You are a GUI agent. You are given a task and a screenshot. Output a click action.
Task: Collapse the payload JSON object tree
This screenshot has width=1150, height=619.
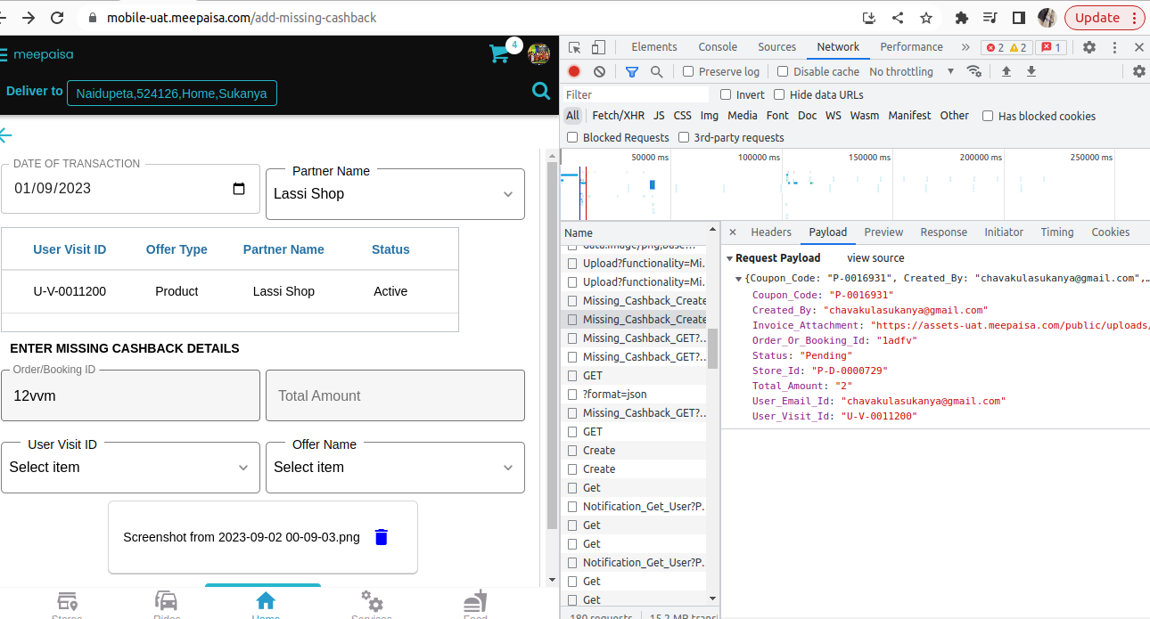738,278
